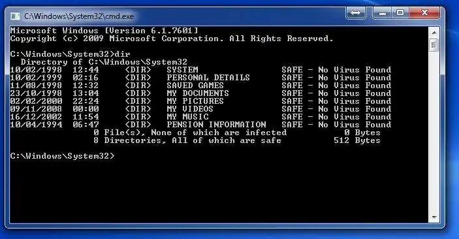The width and height of the screenshot is (459, 239).
Task: Click the time 02:16
Action: click(86, 78)
